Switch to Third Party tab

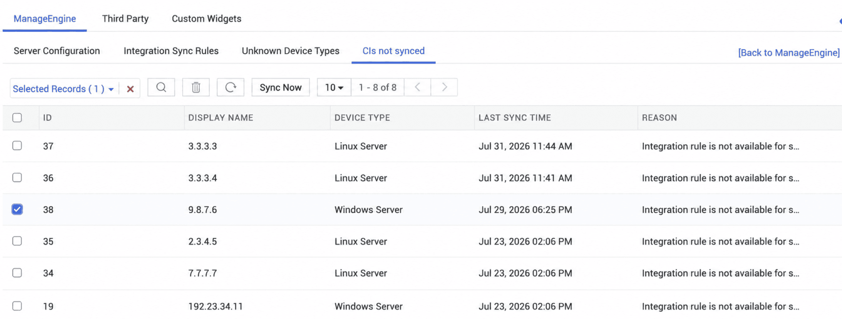click(x=125, y=19)
